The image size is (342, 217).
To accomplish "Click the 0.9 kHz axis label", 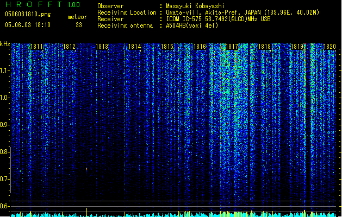I will pyautogui.click(x=4, y=125).
